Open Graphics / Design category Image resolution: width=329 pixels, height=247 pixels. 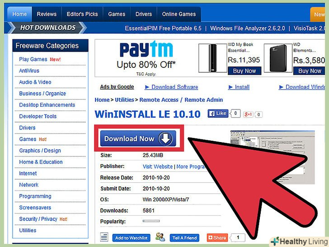pos(40,150)
